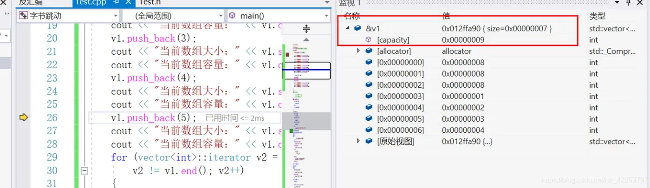Click code line v1.push_back(5);
Screen dimensions: 650x188
(x=154, y=118)
